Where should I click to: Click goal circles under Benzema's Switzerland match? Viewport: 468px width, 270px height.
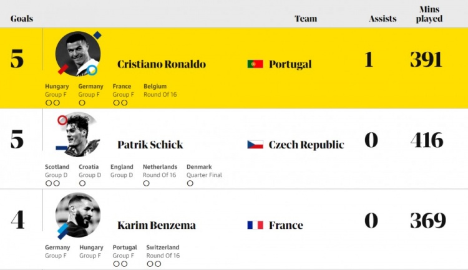(x=154, y=264)
